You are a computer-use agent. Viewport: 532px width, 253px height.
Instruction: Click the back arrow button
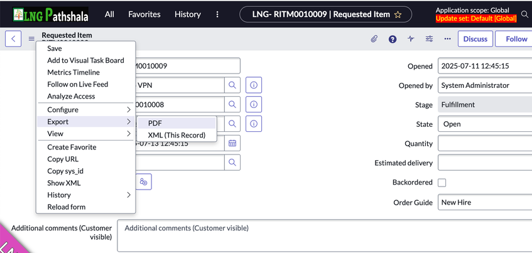tap(13, 39)
